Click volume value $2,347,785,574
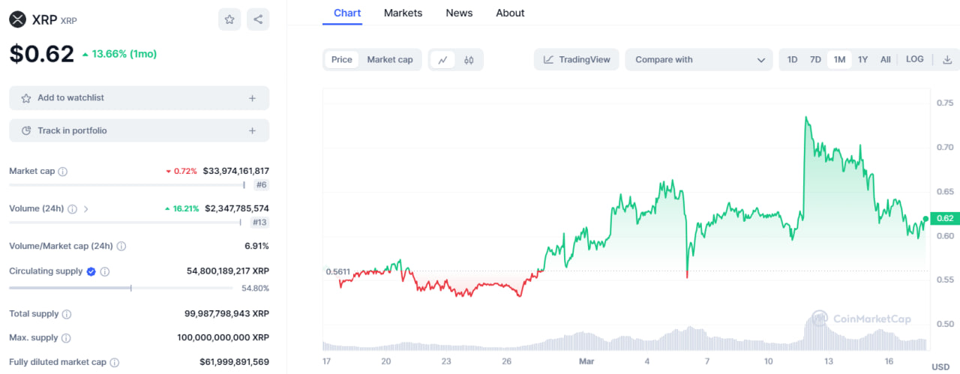The image size is (960, 374). [236, 209]
